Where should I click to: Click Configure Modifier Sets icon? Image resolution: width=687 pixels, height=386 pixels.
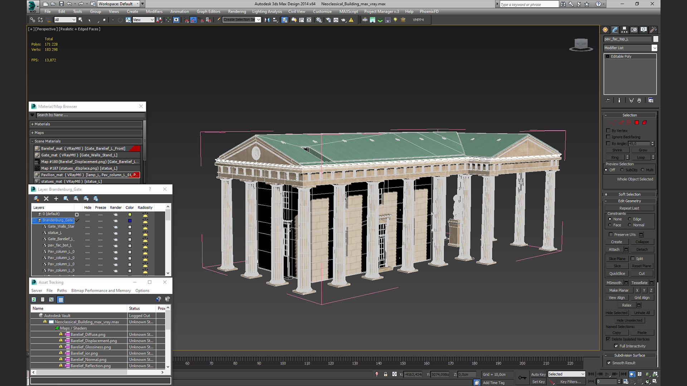click(651, 100)
